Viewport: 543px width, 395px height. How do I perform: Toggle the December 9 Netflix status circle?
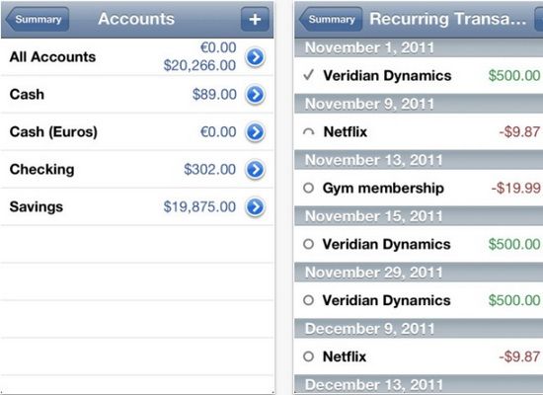pyautogui.click(x=309, y=356)
